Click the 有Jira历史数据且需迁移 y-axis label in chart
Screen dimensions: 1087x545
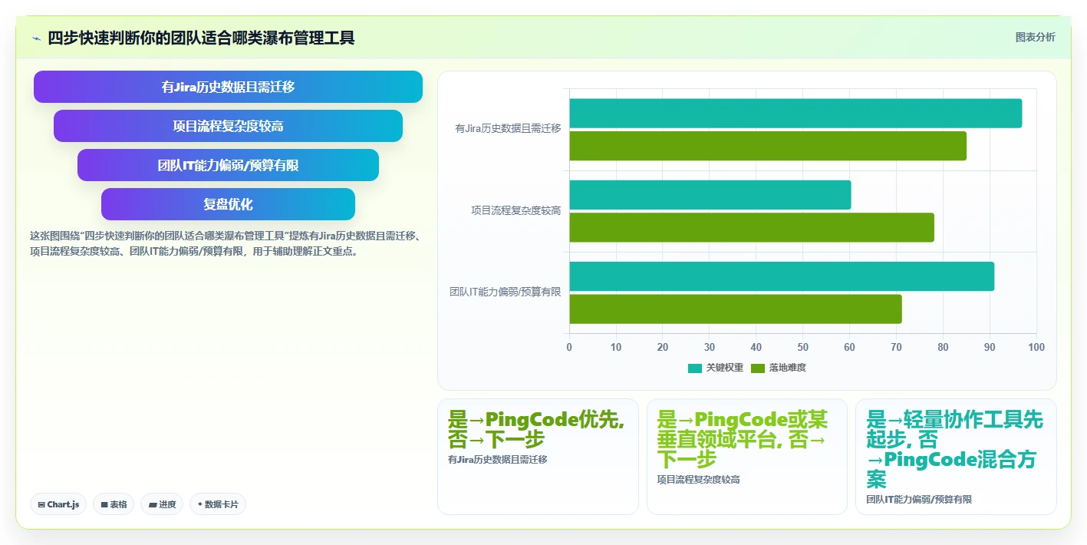click(508, 129)
